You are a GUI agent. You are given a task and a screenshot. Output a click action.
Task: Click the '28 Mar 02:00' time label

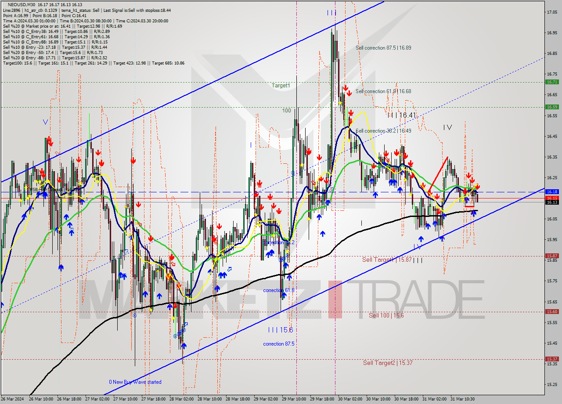coord(181,399)
